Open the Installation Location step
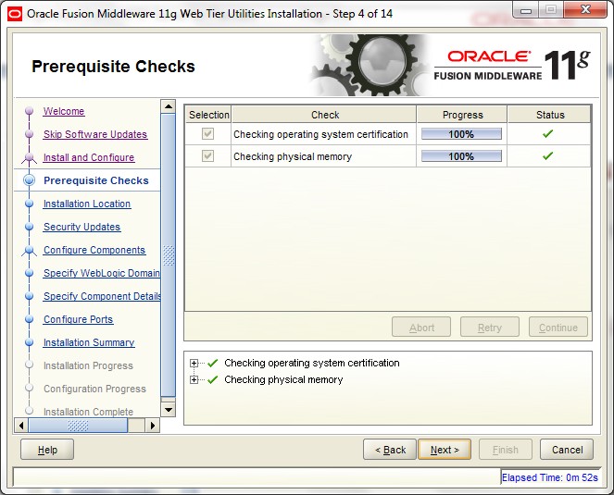 (87, 204)
